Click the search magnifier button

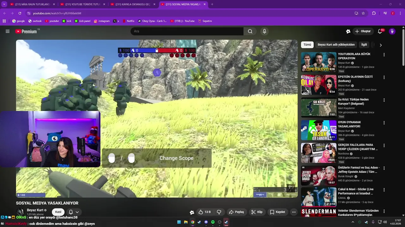pos(250,31)
